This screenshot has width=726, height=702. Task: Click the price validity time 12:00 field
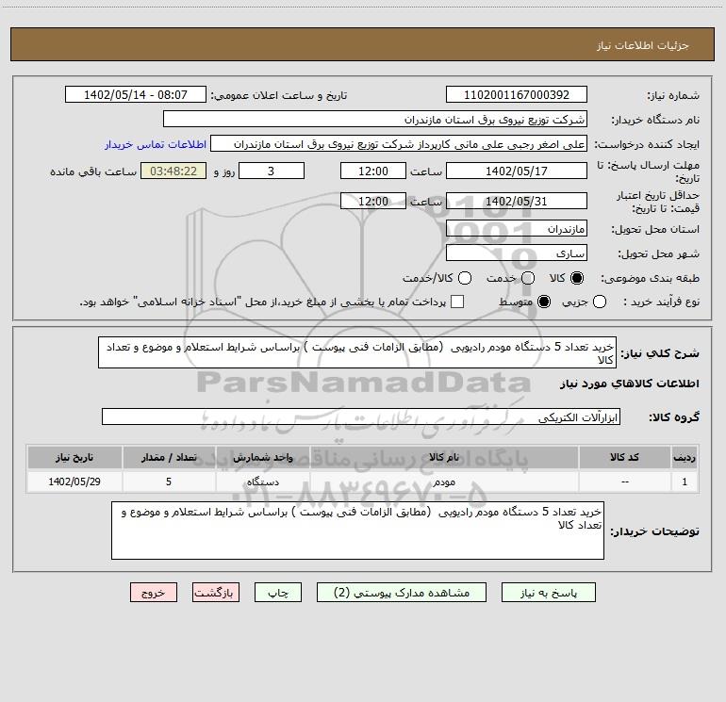pos(373,201)
